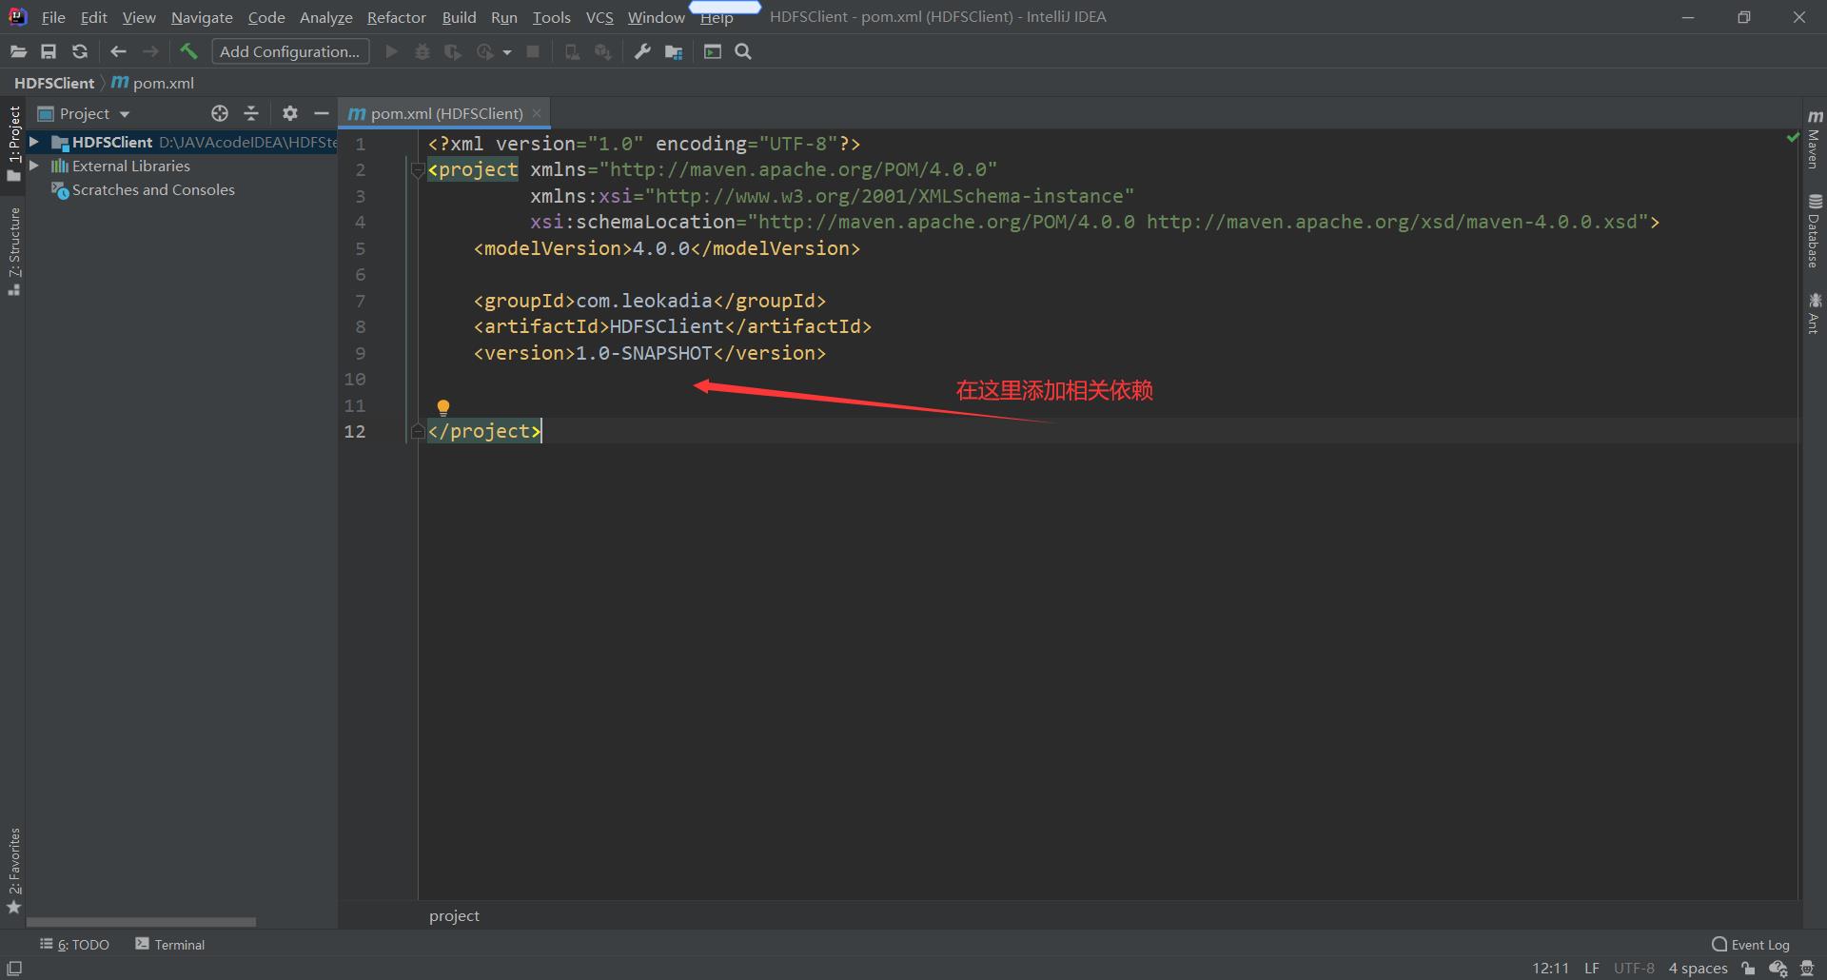Open the Navigate menu

coord(202,17)
